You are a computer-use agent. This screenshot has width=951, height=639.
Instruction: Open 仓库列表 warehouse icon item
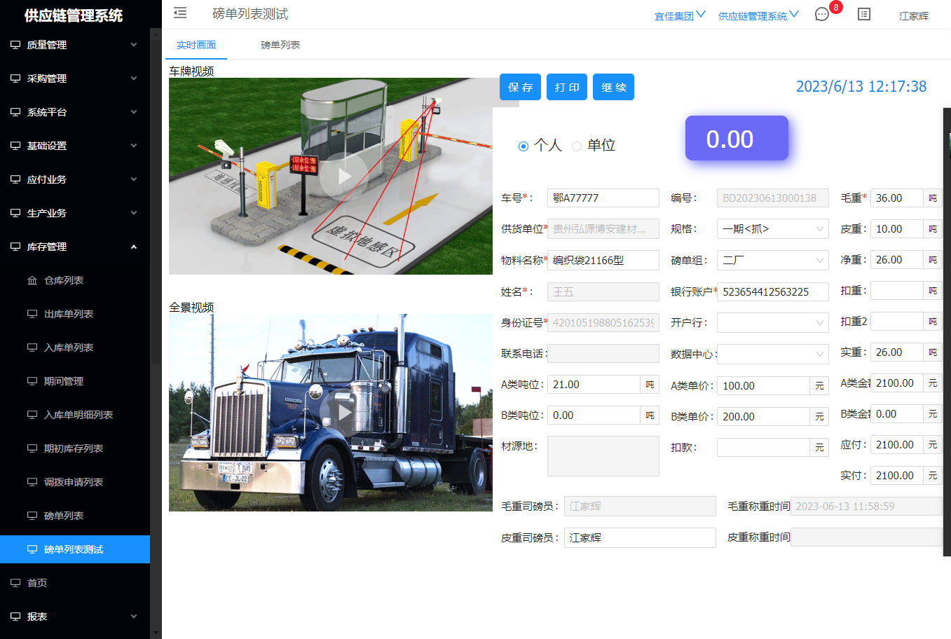click(x=63, y=280)
